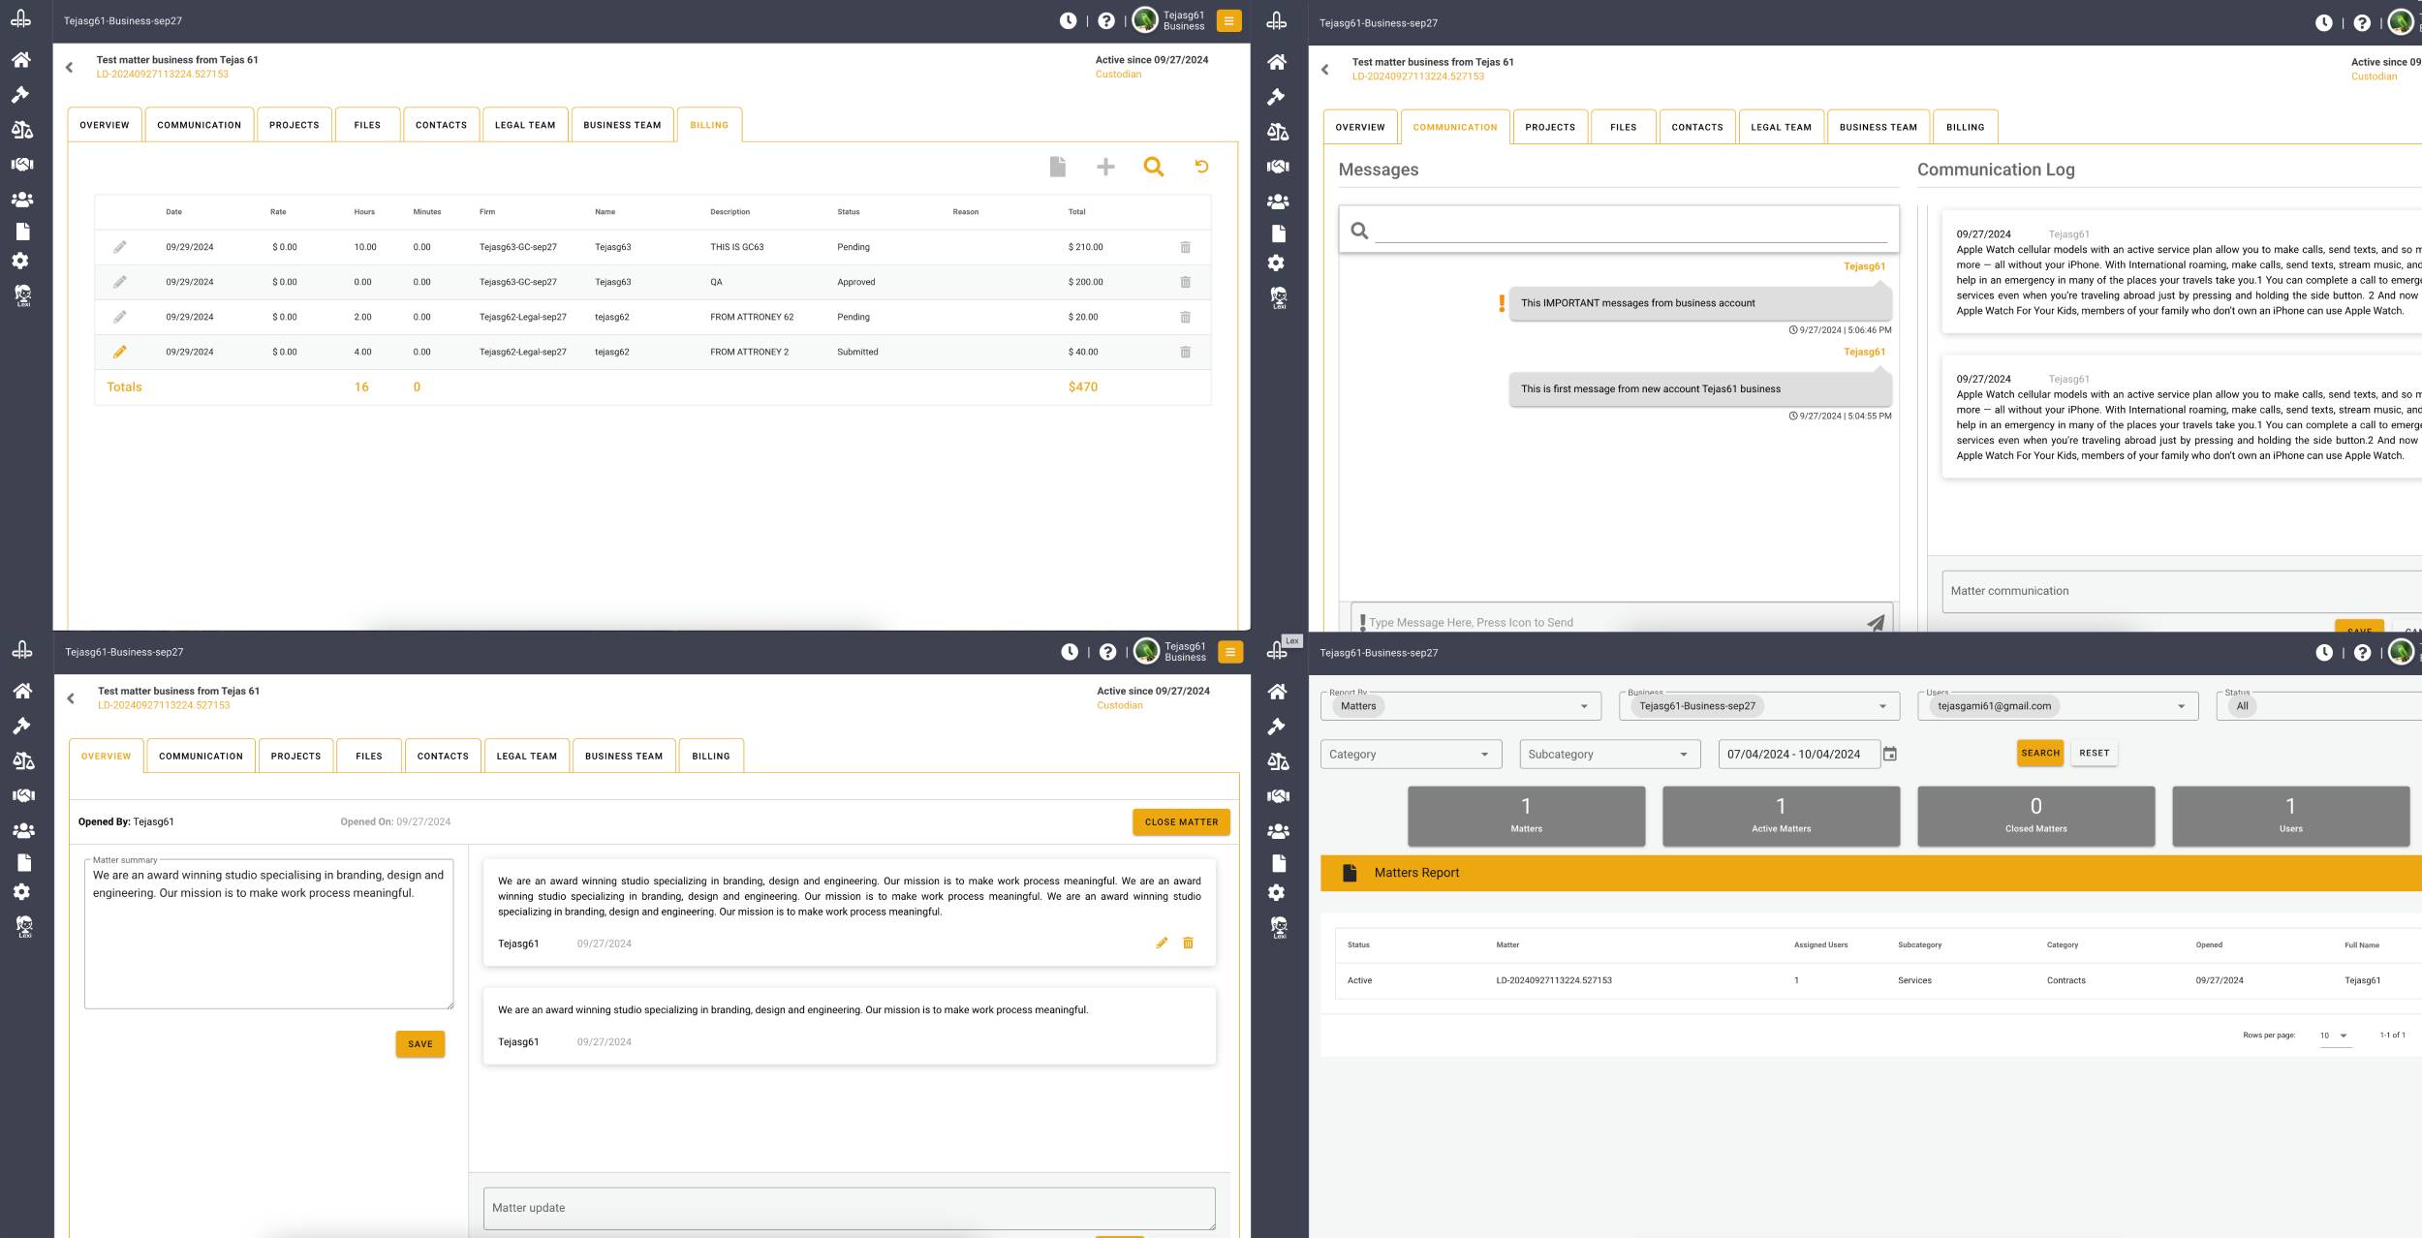
Task: Expand the Report By dropdown showing Matters
Action: click(x=1460, y=706)
